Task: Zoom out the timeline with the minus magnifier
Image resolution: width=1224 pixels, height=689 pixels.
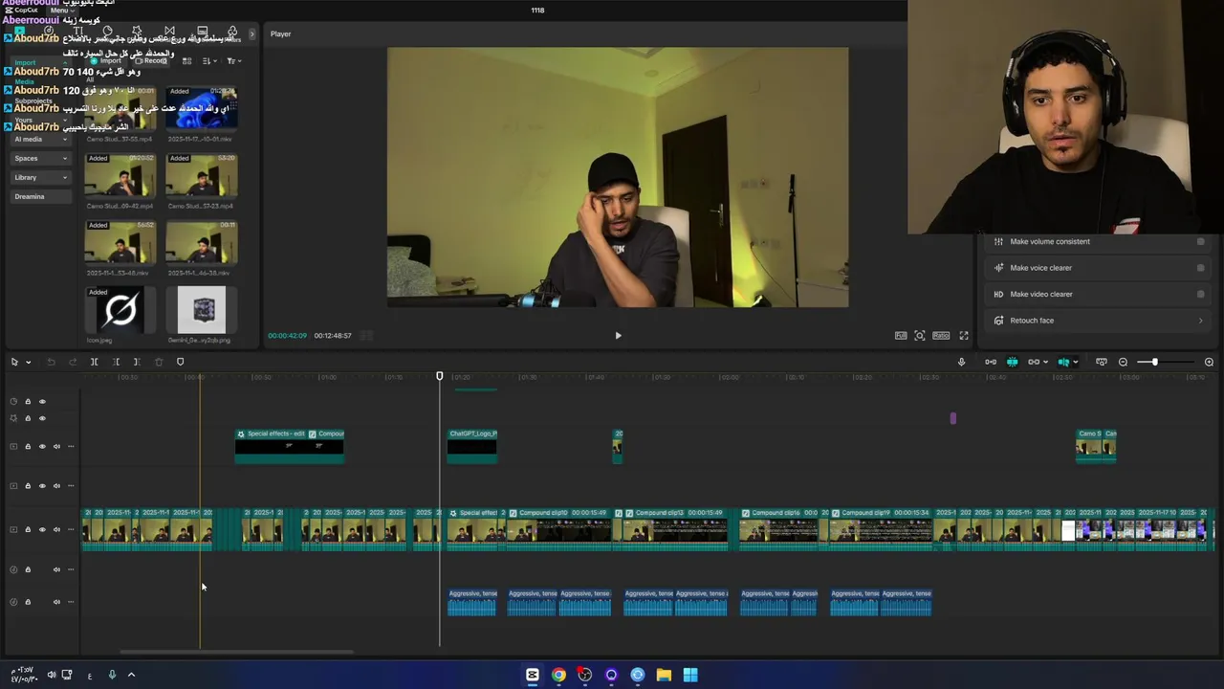Action: pos(1123,362)
